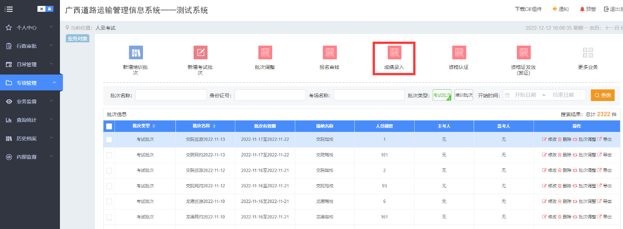Open 更多业务 grid icon
The width and height of the screenshot is (623, 229).
coord(588,52)
